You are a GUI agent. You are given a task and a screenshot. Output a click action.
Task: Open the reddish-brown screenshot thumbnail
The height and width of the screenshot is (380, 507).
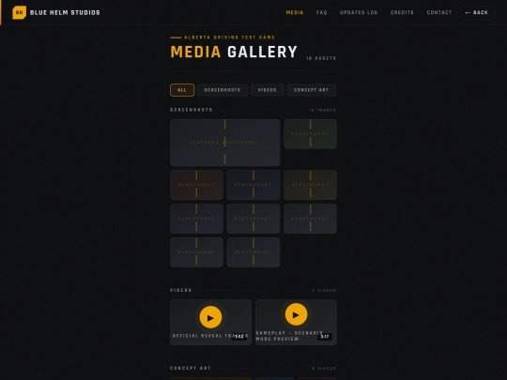[196, 185]
